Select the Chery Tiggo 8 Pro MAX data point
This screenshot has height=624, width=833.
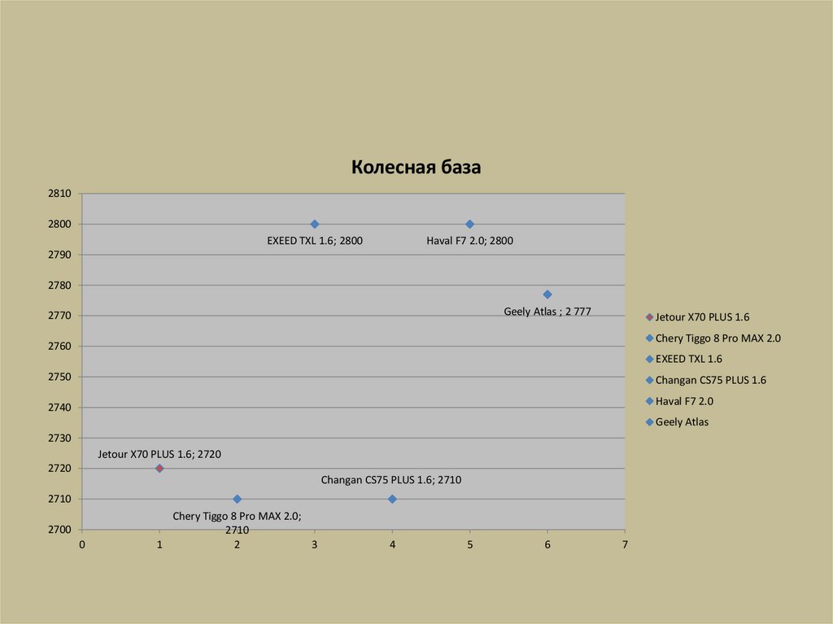click(x=237, y=499)
